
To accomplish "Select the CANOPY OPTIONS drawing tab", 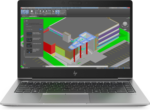I will (33, 17).
